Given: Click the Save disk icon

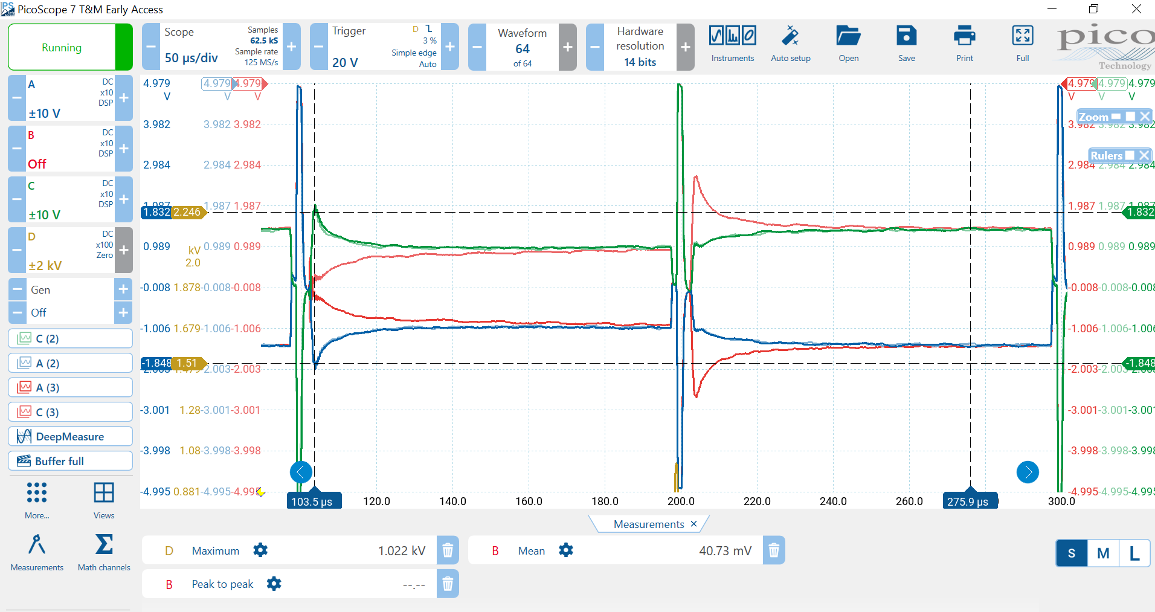Looking at the screenshot, I should (906, 37).
